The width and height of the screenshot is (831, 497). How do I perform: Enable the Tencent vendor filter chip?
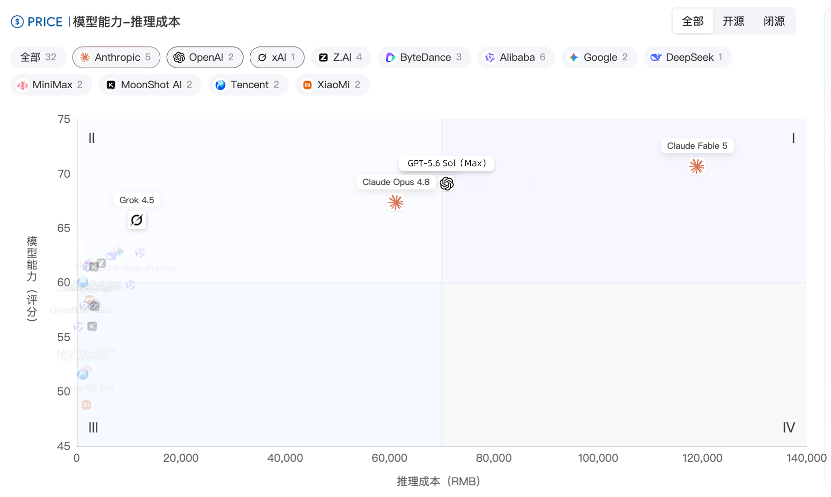point(248,85)
